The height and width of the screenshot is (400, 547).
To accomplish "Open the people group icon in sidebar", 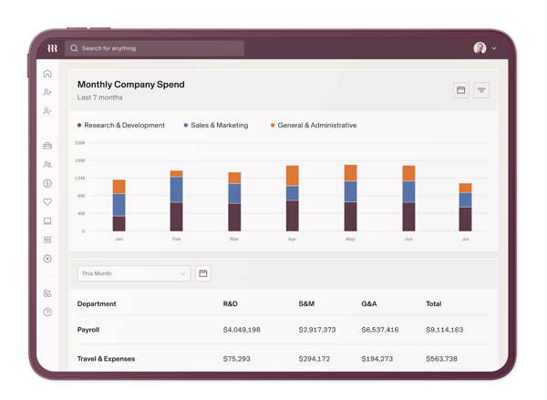I will point(47,164).
